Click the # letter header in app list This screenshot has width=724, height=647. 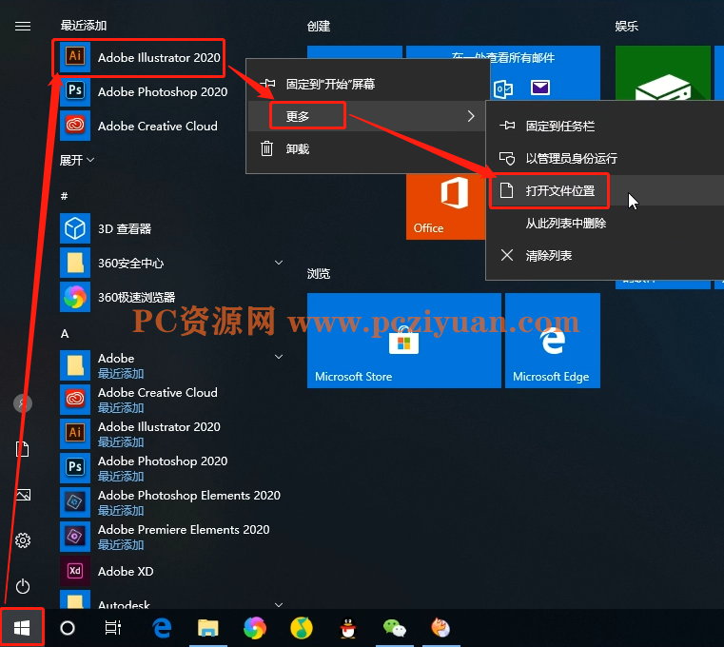tap(64, 196)
